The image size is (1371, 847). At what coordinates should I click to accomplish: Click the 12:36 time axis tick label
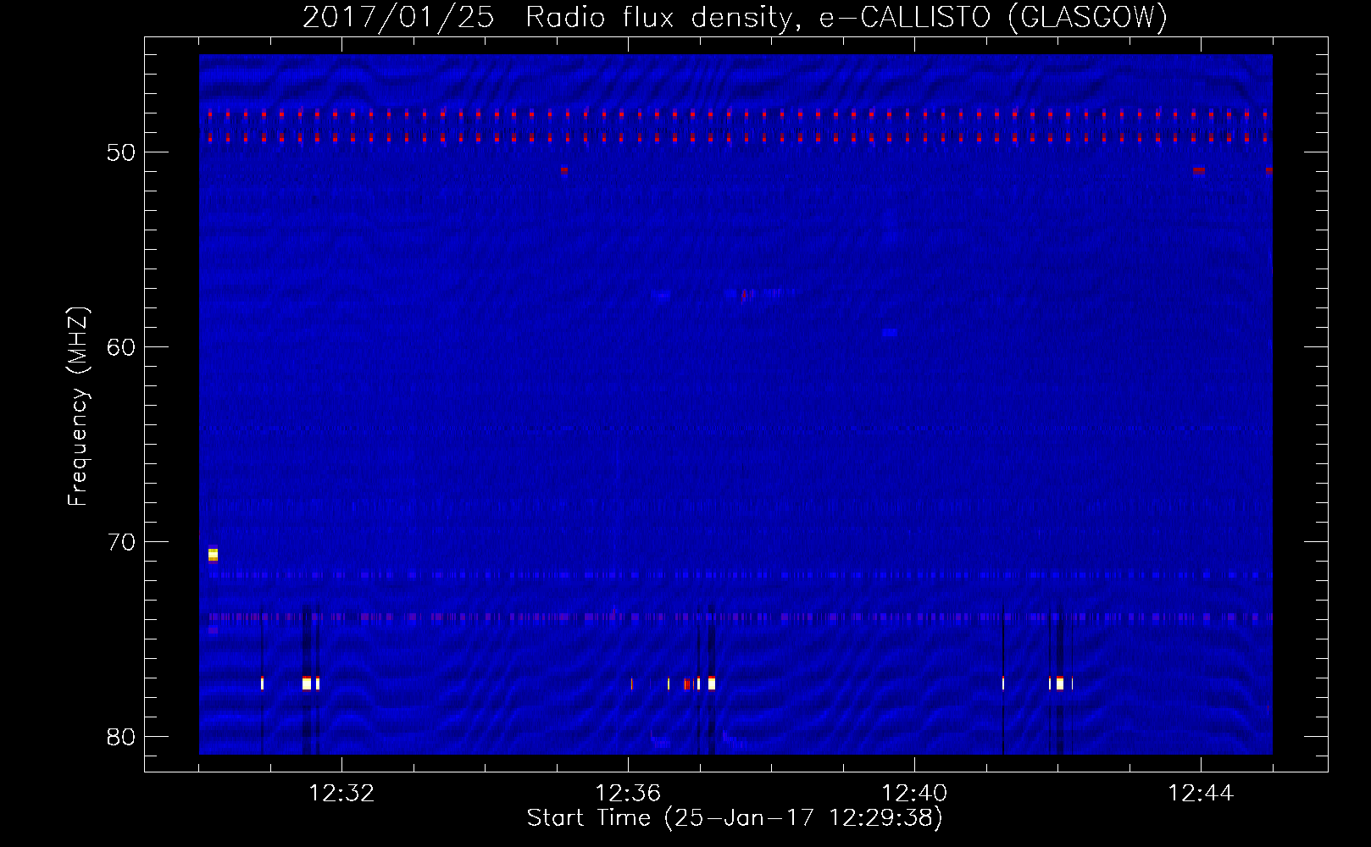628,794
